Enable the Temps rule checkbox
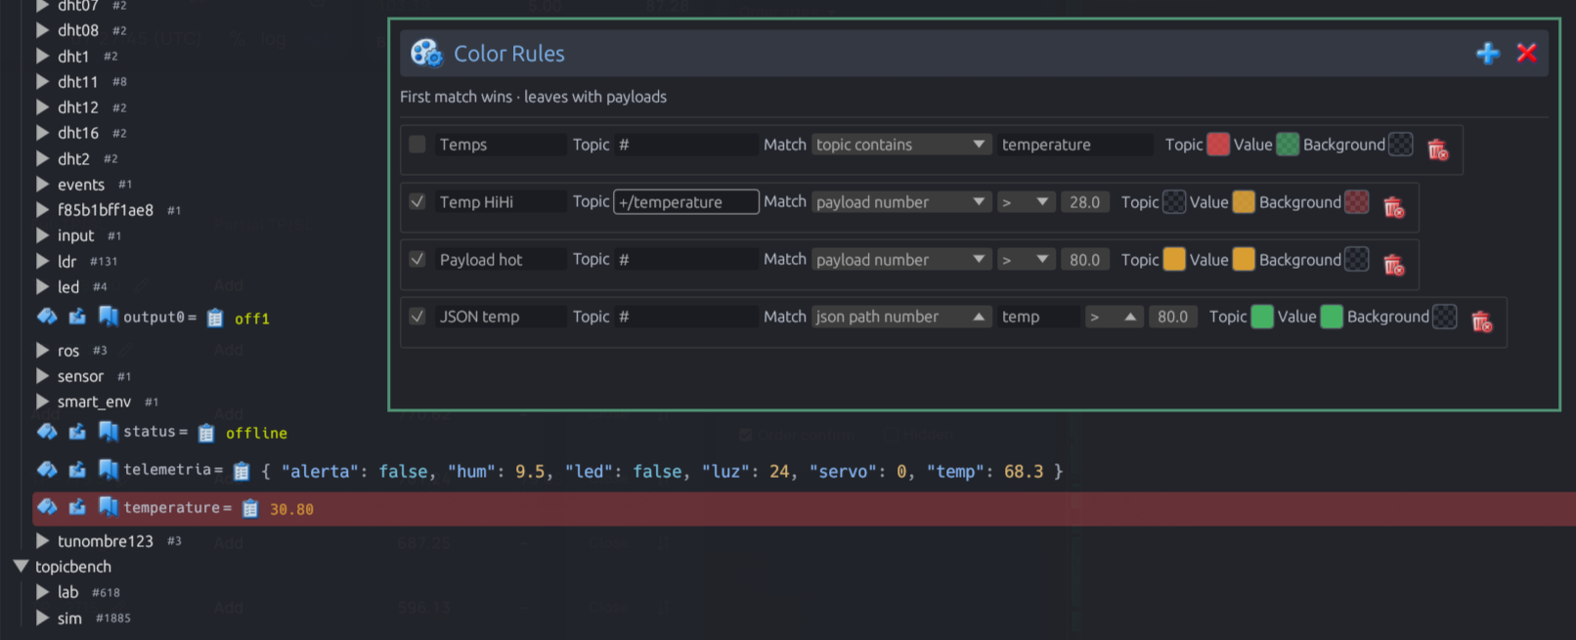 [417, 145]
